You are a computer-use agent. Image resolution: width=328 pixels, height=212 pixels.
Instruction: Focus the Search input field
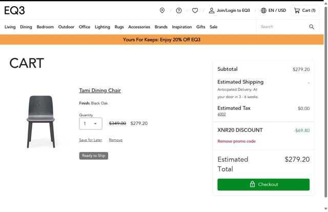pos(283,27)
